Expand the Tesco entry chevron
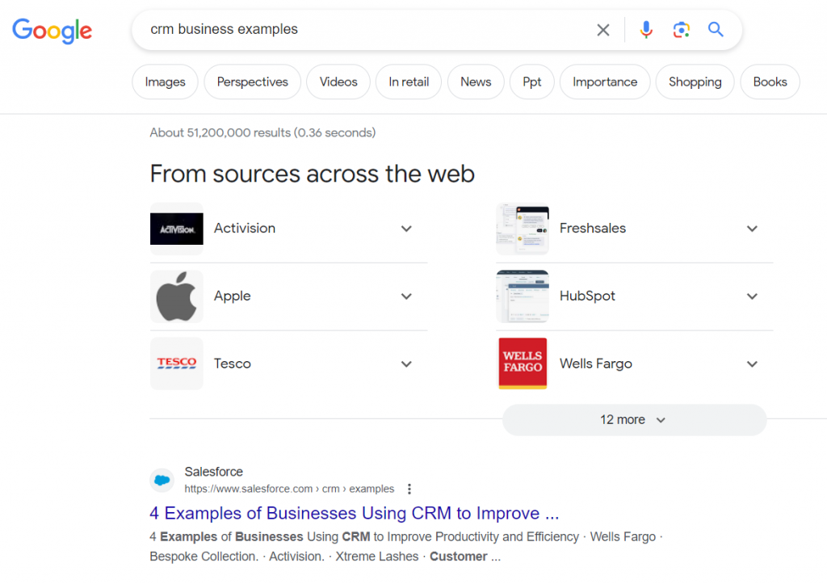This screenshot has width=827, height=584. click(x=406, y=364)
